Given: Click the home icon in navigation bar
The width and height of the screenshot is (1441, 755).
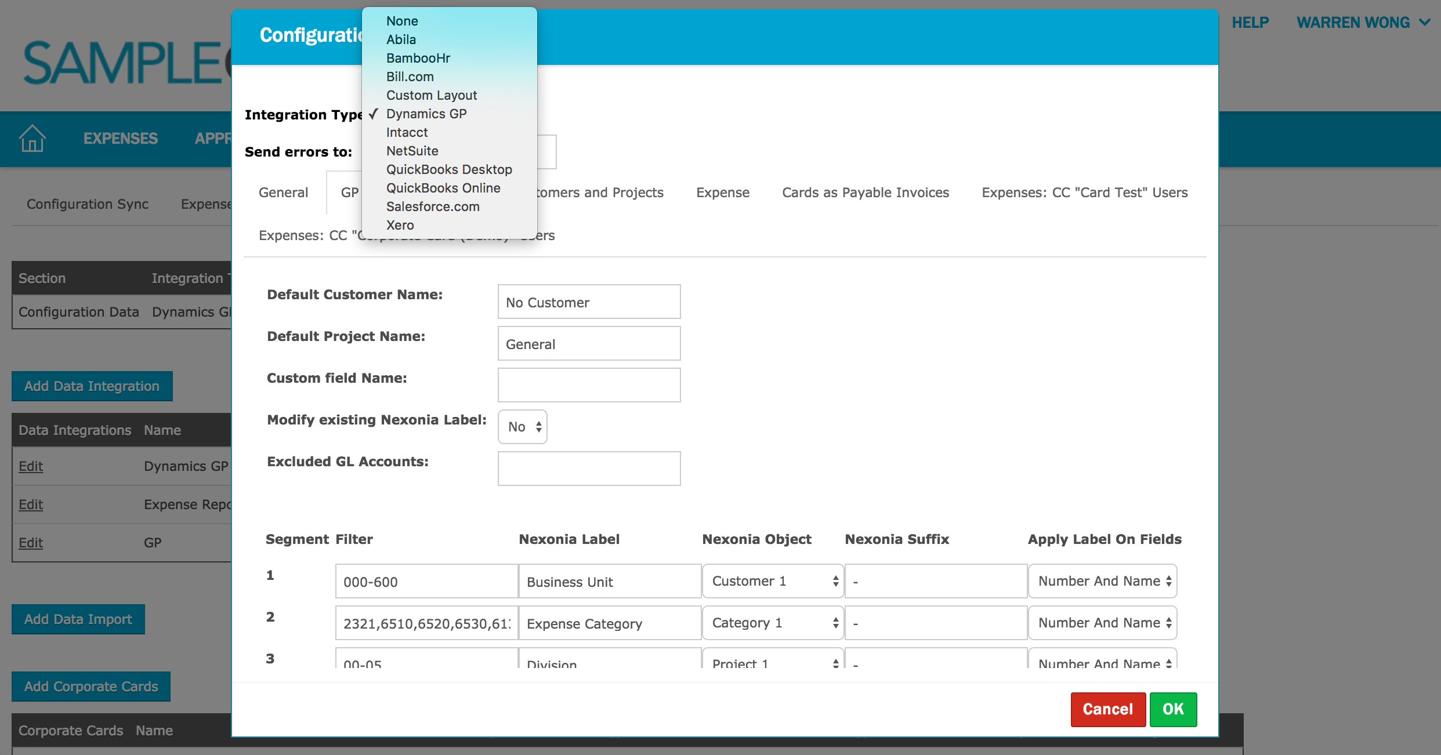Looking at the screenshot, I should click(32, 139).
